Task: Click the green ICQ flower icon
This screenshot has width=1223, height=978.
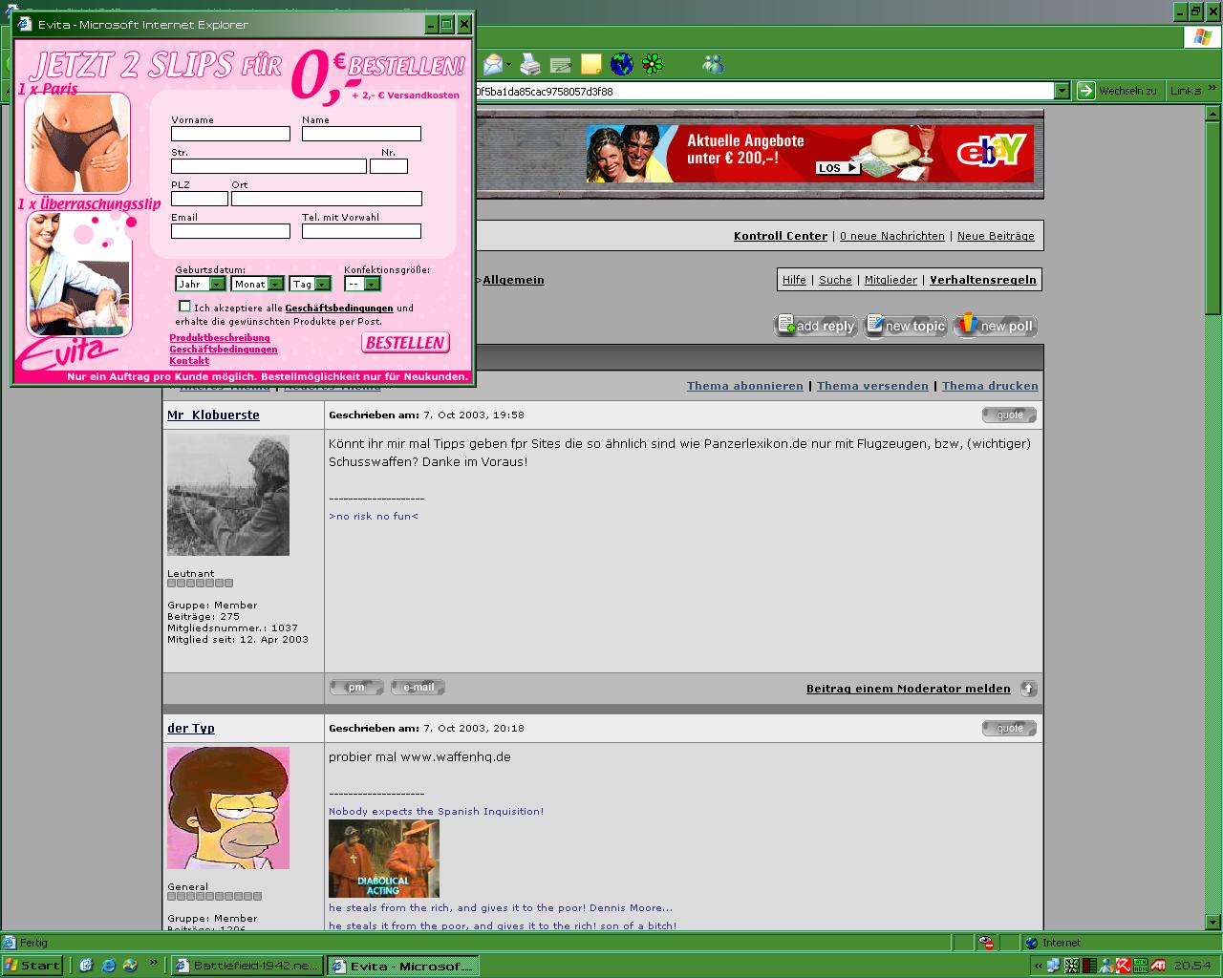Action: pyautogui.click(x=653, y=65)
